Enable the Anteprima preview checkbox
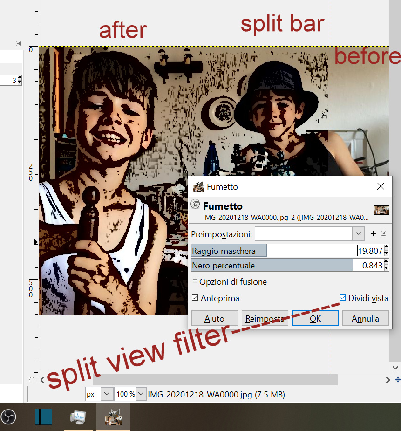401x431 pixels. [x=195, y=298]
